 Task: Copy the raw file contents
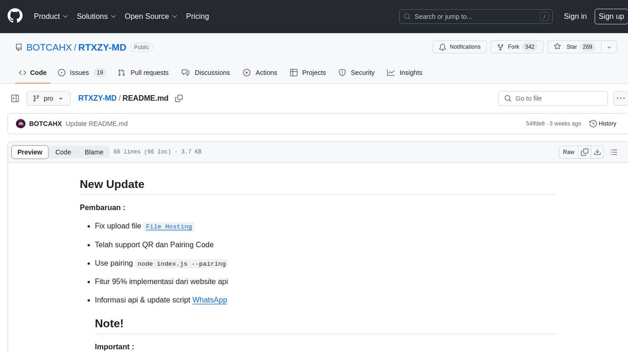[585, 152]
